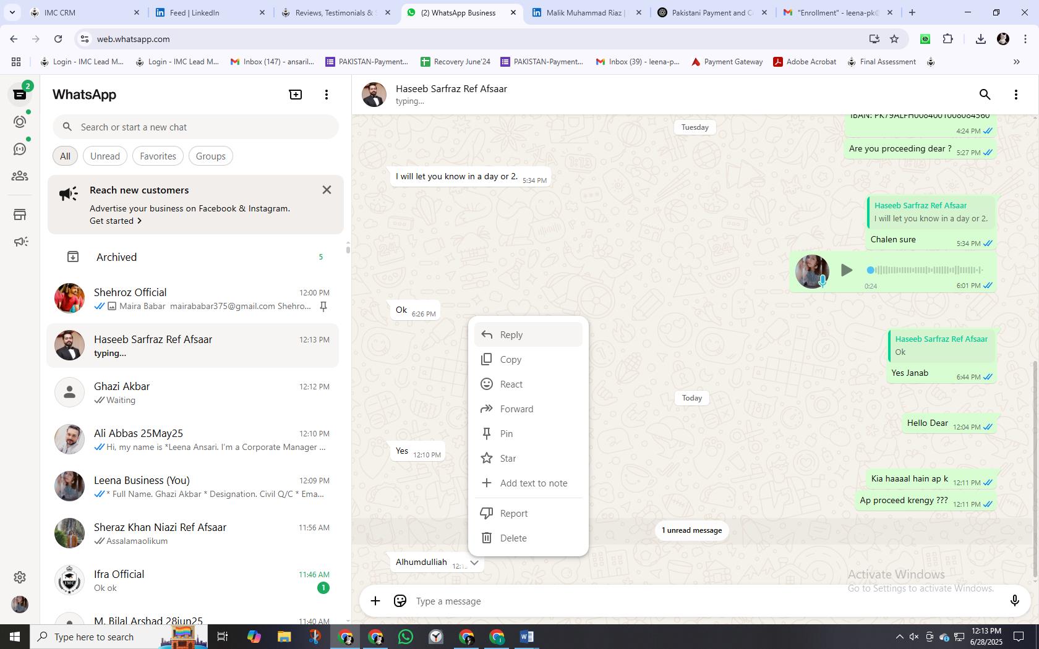Open Shehroz Official chat
The height and width of the screenshot is (649, 1039).
(193, 299)
